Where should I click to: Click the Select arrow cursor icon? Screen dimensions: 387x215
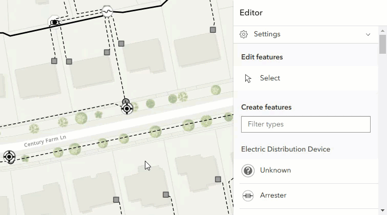tap(248, 78)
